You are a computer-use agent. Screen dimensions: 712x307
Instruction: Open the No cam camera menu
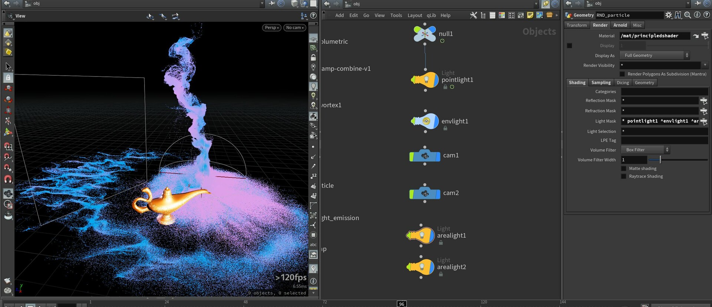[295, 28]
